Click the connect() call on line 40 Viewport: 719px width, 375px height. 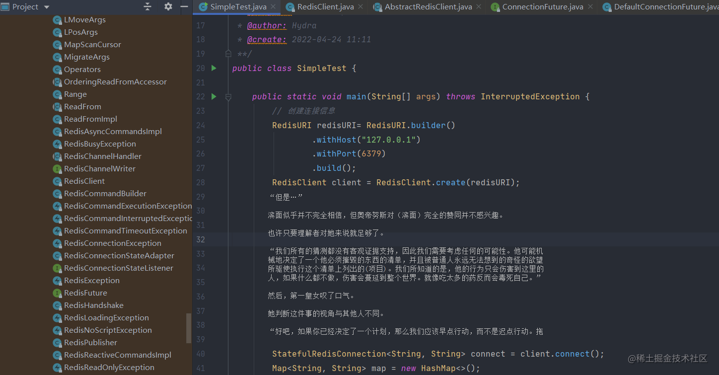pyautogui.click(x=572, y=354)
